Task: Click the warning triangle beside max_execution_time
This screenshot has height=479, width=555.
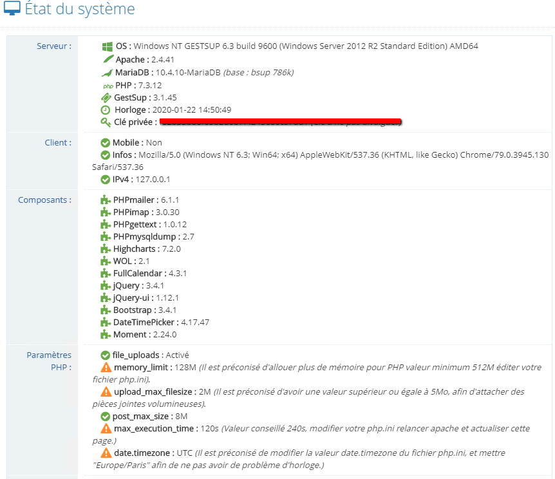Action: pyautogui.click(x=106, y=428)
